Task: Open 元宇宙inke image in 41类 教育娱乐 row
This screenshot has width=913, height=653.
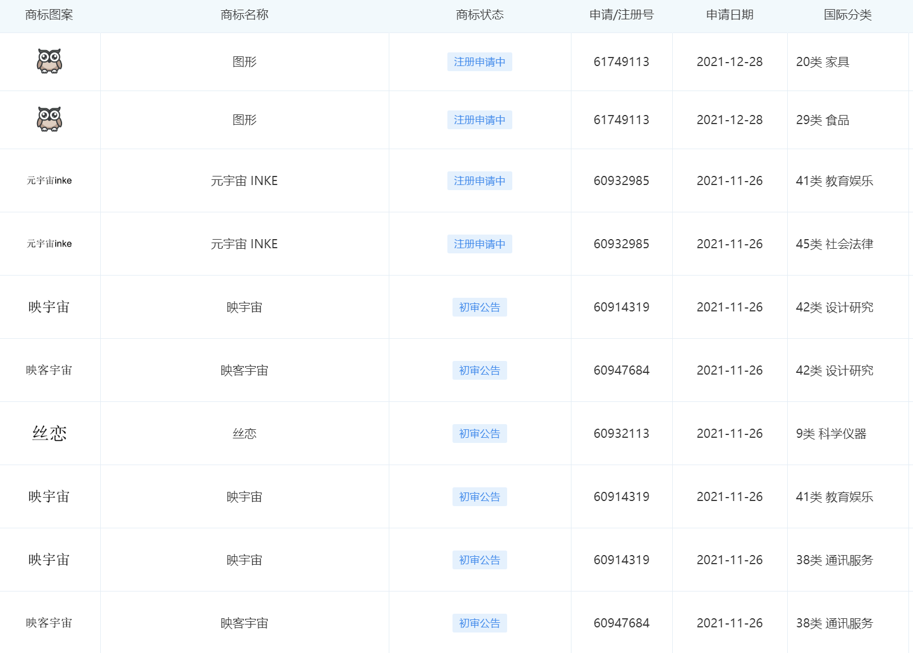Action: pyautogui.click(x=50, y=180)
